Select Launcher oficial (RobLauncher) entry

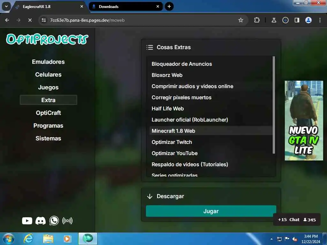[x=211, y=120]
